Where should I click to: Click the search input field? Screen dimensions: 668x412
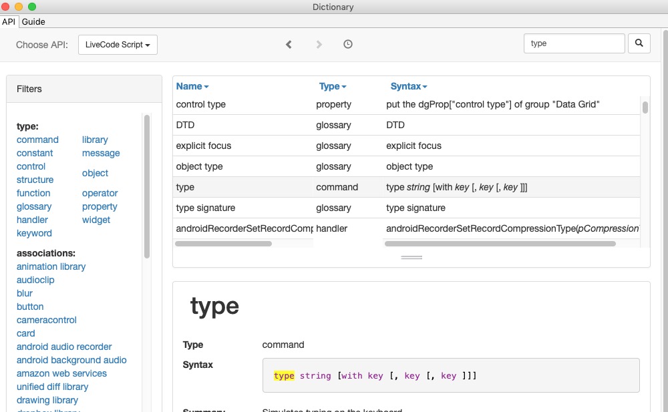[x=574, y=44]
